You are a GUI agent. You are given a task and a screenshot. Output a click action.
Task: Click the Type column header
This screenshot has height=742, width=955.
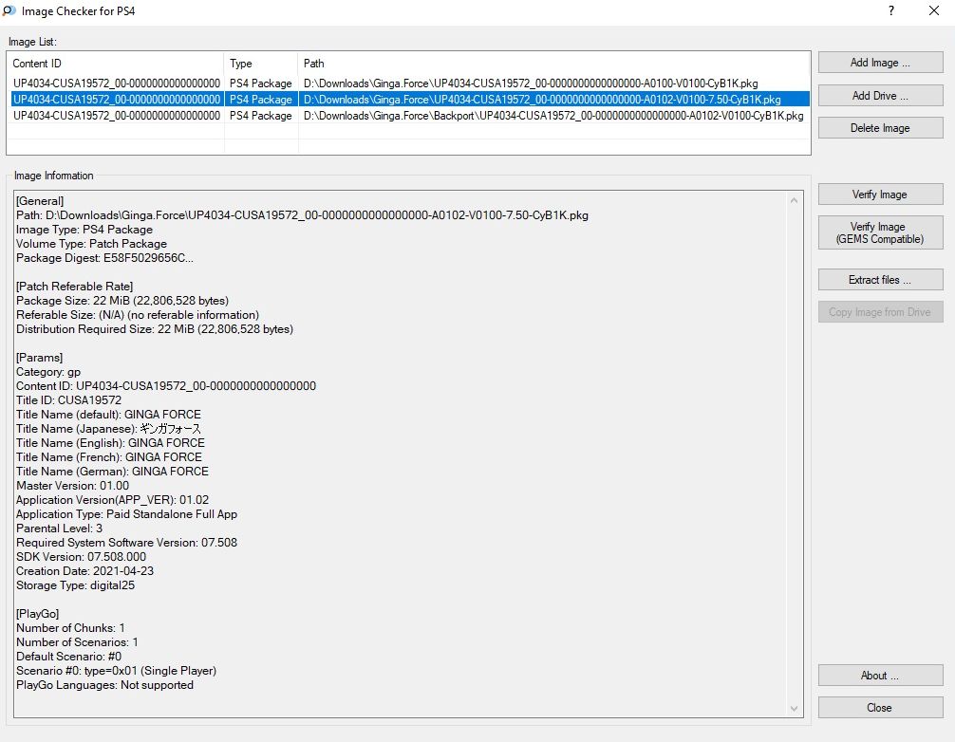[x=260, y=64]
